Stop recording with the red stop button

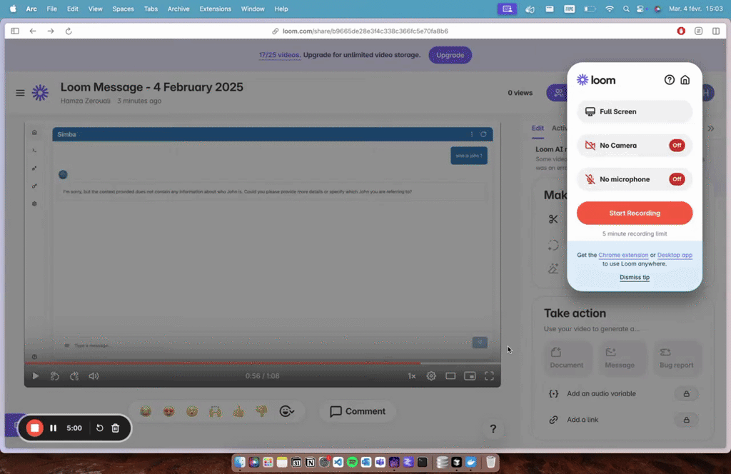coord(34,428)
